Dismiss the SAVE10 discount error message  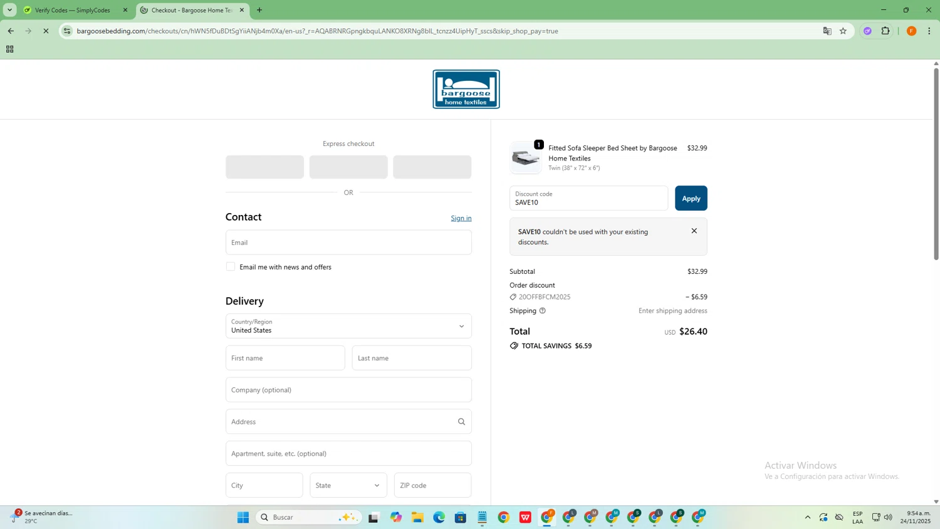coord(694,231)
